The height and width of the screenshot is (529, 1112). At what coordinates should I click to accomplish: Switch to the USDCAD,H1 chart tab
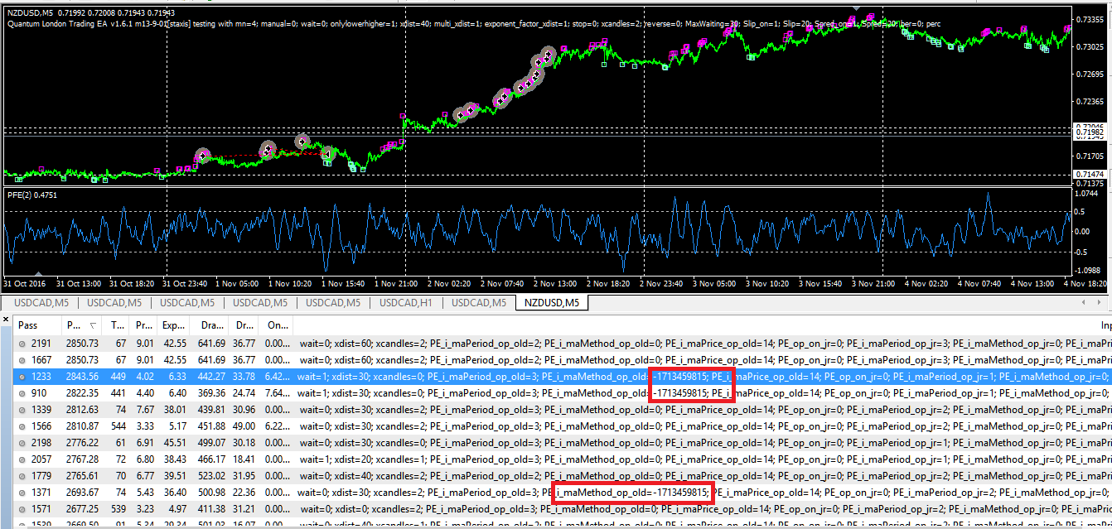click(x=406, y=302)
